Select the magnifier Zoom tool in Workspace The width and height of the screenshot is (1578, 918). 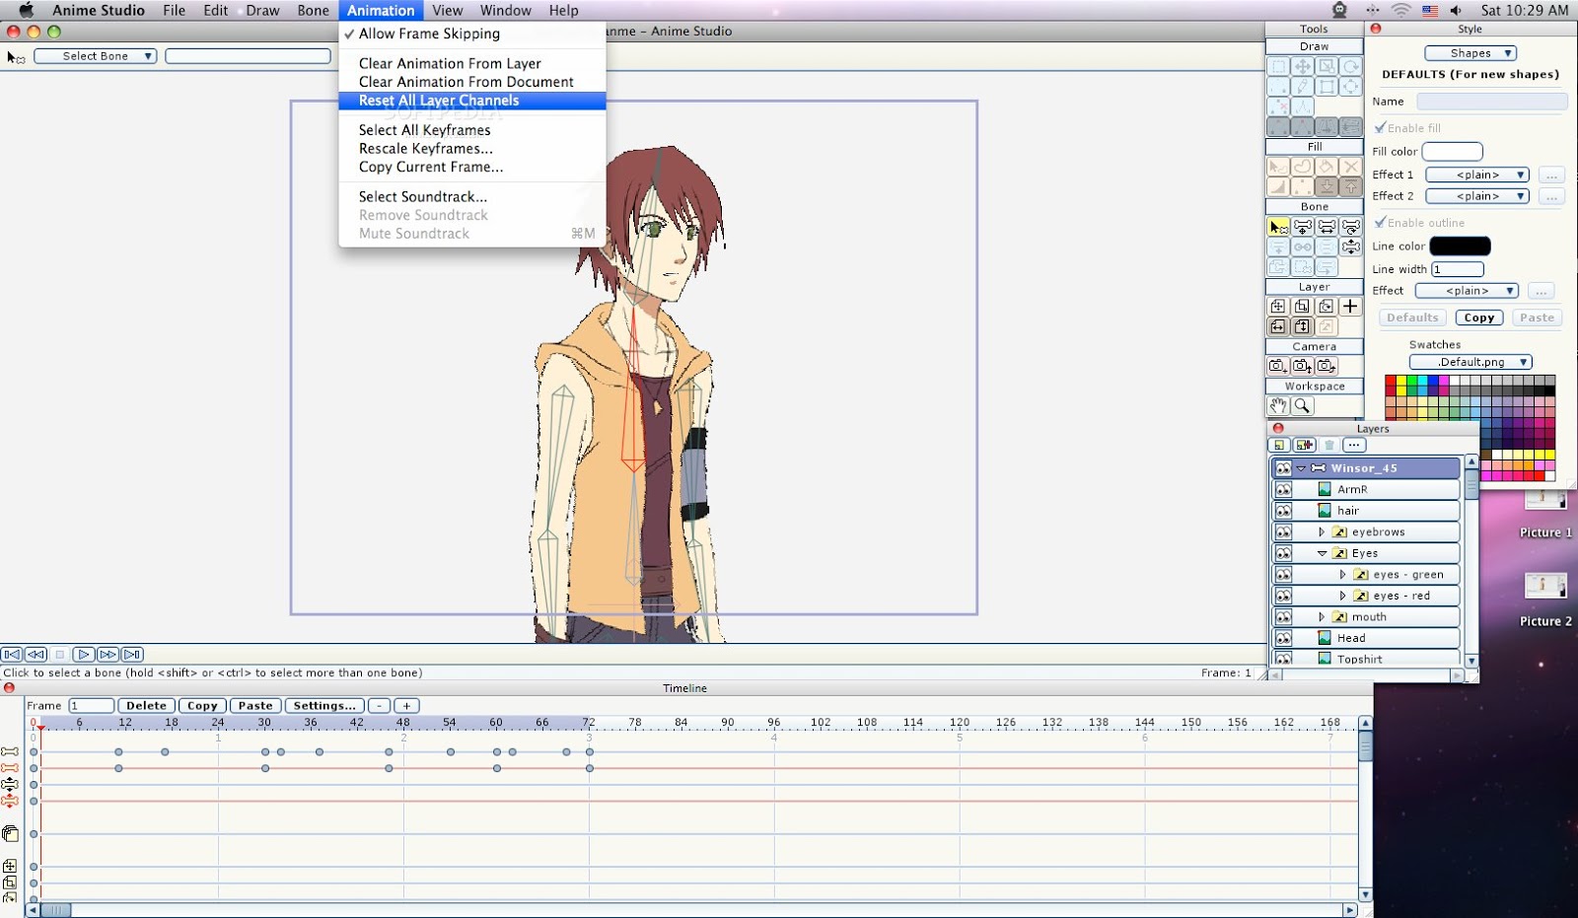1302,406
